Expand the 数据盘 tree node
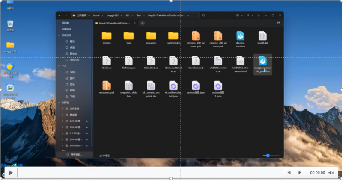Image resolution: width=343 pixels, height=180 pixels. [x=62, y=115]
